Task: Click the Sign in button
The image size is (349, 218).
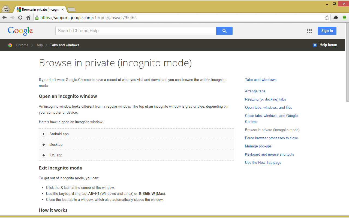Action: (327, 31)
